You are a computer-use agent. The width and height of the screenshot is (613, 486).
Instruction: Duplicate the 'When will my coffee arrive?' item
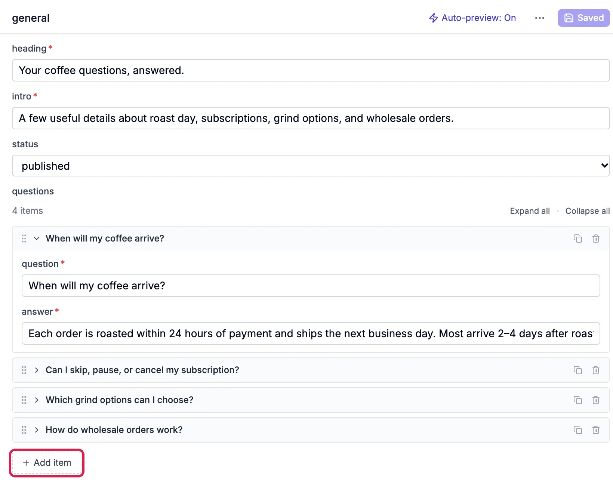(578, 239)
